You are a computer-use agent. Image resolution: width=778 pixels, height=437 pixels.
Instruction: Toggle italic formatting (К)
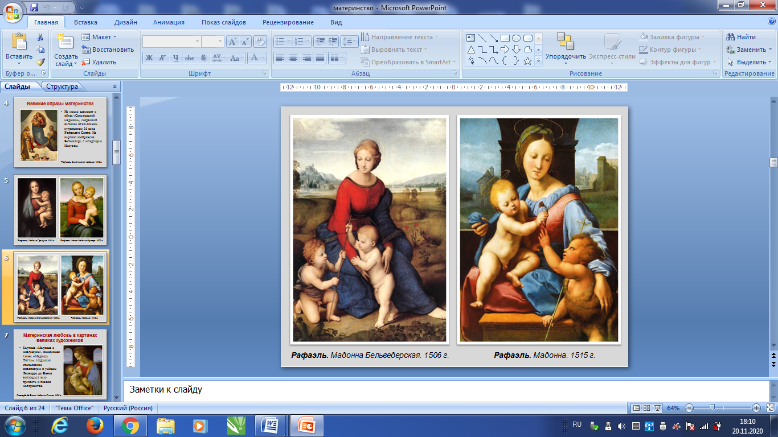(162, 58)
